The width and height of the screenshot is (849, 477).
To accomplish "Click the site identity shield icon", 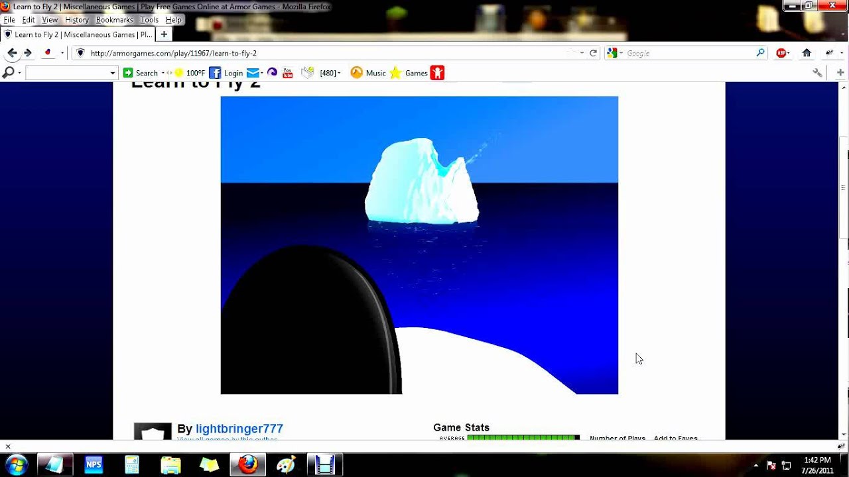I will tap(80, 53).
